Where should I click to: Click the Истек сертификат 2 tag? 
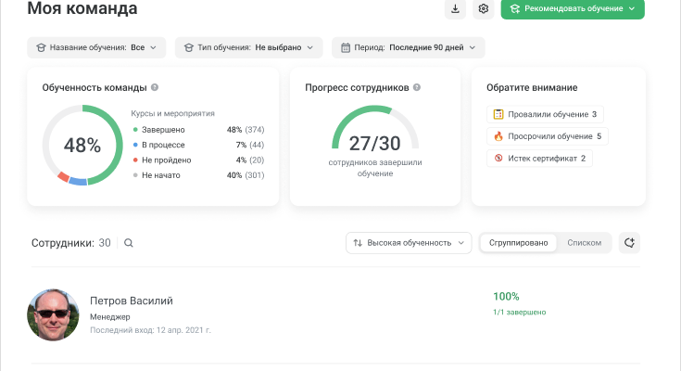pos(539,159)
